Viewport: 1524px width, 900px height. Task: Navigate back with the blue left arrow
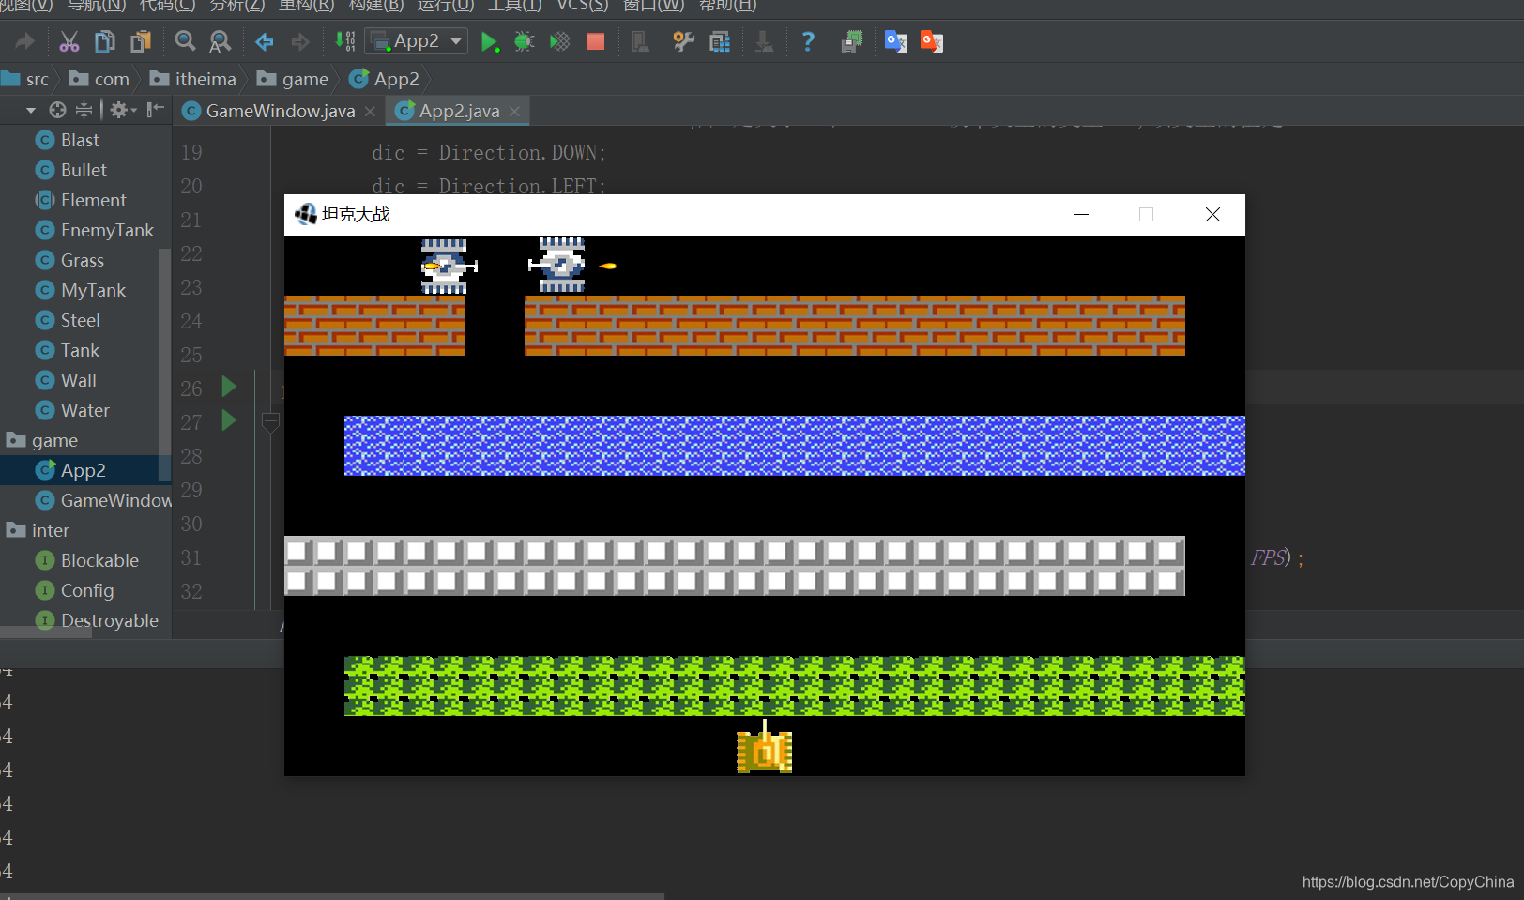pyautogui.click(x=265, y=41)
